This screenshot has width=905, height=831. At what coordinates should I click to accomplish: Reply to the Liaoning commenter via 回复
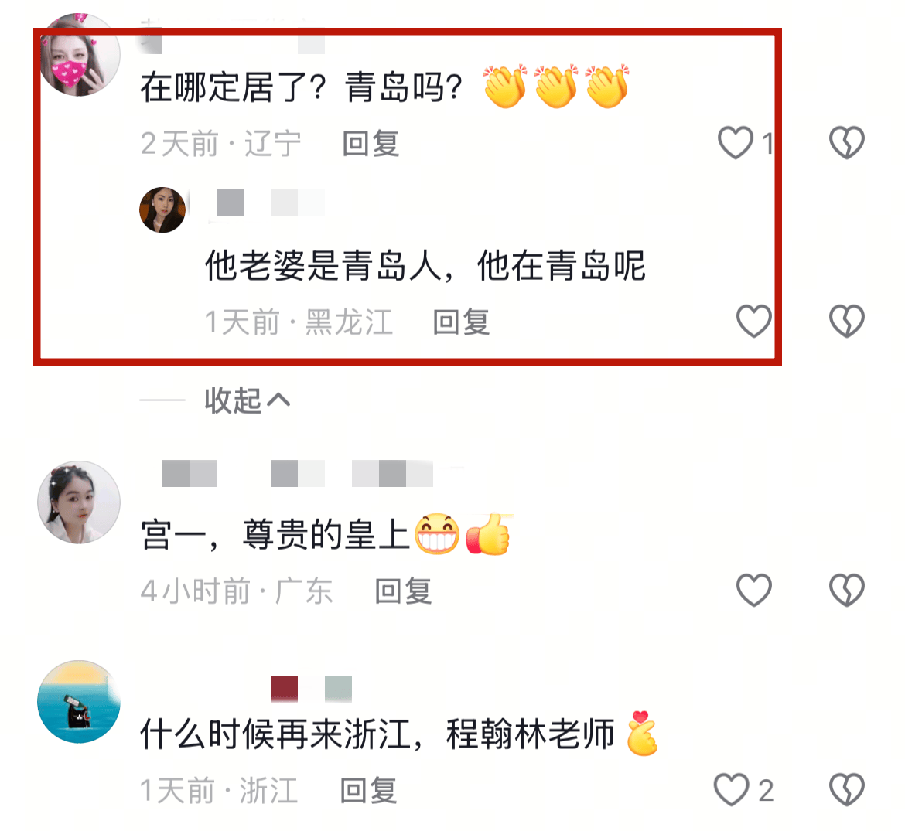371,143
